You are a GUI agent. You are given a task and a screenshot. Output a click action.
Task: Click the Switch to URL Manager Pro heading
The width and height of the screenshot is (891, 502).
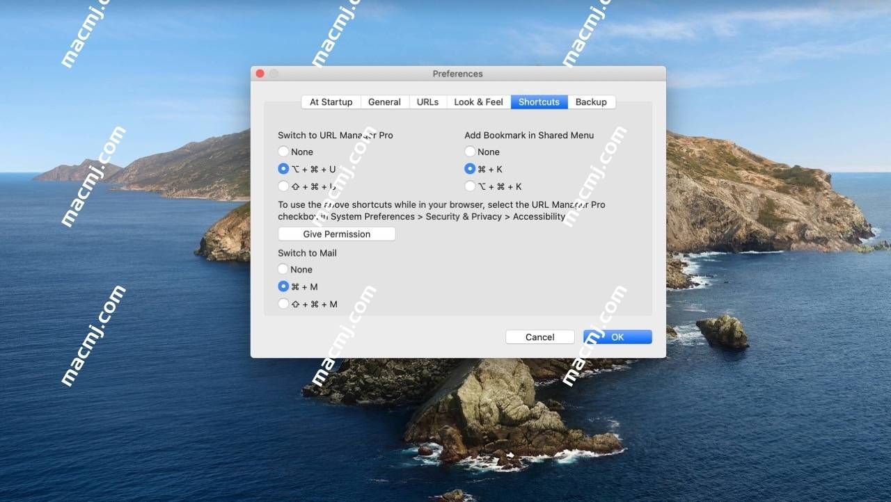pos(336,136)
